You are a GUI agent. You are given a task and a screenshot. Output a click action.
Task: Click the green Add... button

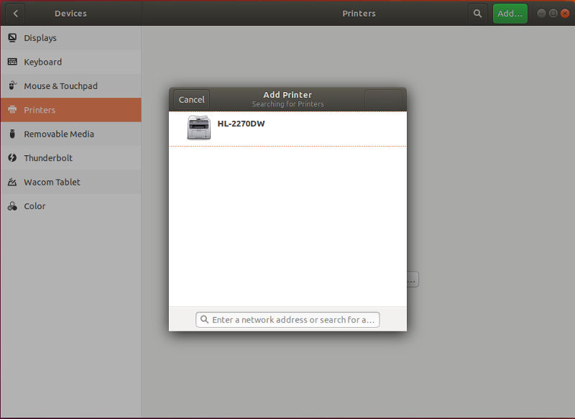(510, 13)
